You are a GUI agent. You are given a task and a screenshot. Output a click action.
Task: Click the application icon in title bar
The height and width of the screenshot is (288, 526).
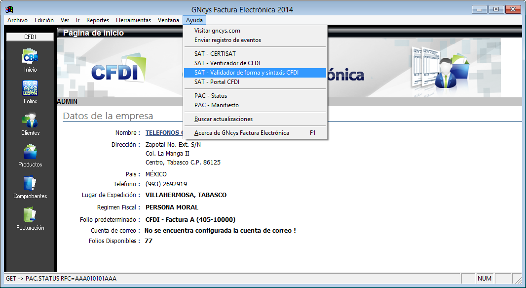click(x=9, y=9)
